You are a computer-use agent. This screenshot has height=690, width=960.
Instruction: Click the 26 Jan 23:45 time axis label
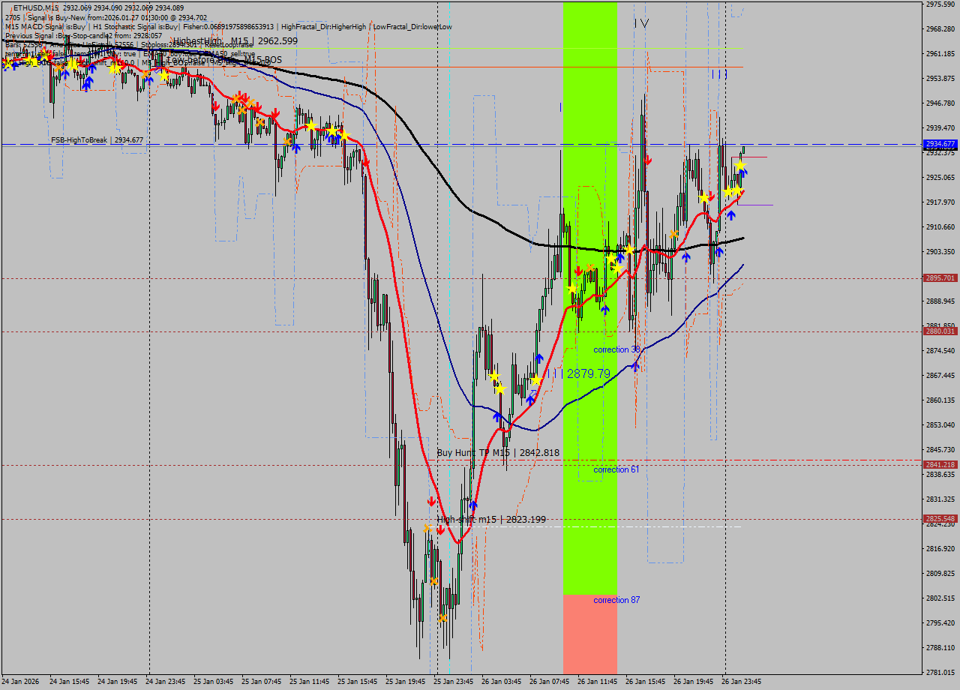(x=741, y=682)
